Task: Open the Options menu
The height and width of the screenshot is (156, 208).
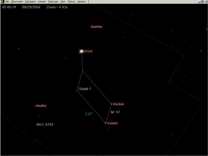Action: coord(71,2)
